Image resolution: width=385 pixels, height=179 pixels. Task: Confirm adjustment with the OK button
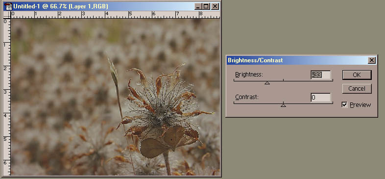357,75
